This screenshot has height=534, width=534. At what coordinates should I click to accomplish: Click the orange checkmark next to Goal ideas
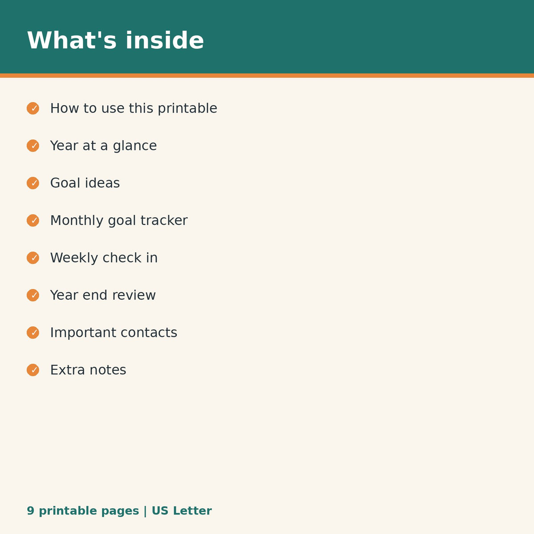coord(33,183)
